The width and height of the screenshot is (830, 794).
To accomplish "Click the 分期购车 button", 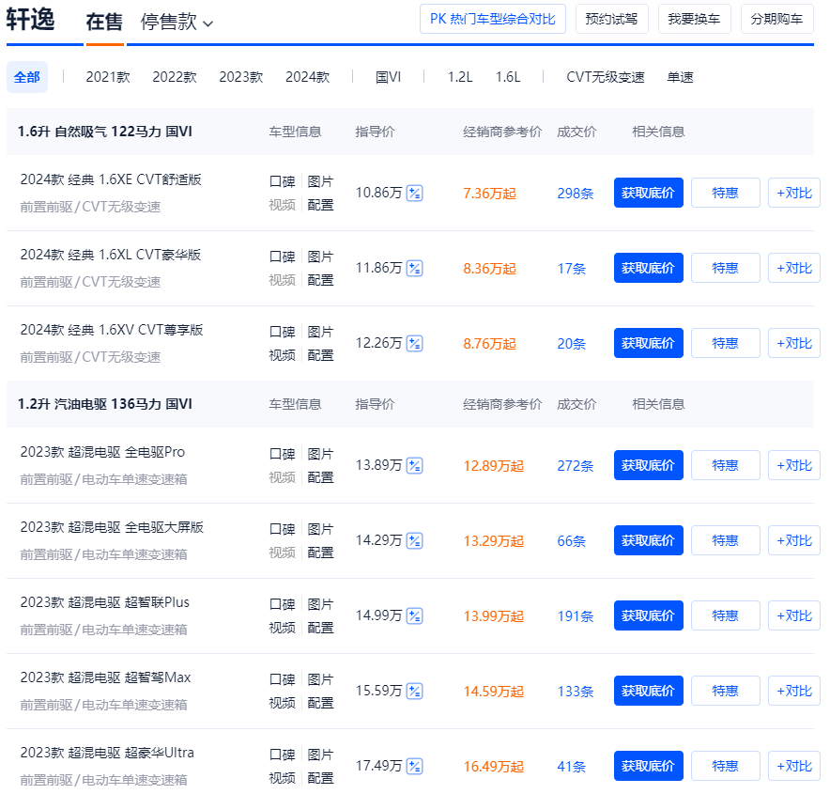I will point(777,19).
